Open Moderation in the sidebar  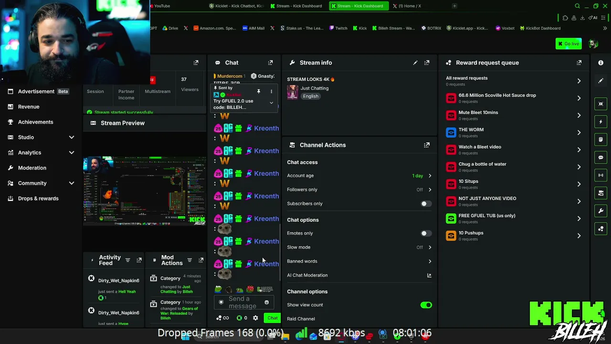coord(32,168)
